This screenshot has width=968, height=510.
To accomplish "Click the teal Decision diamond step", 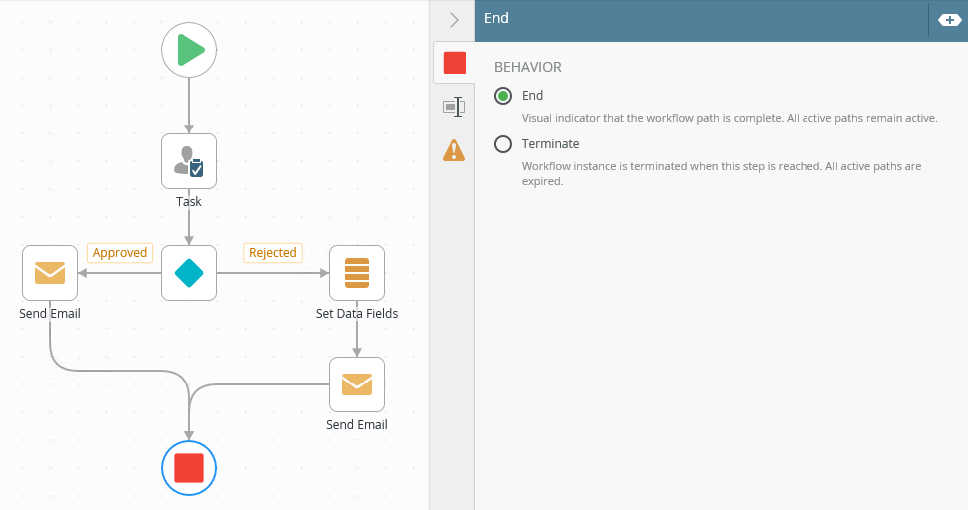I will click(x=189, y=273).
